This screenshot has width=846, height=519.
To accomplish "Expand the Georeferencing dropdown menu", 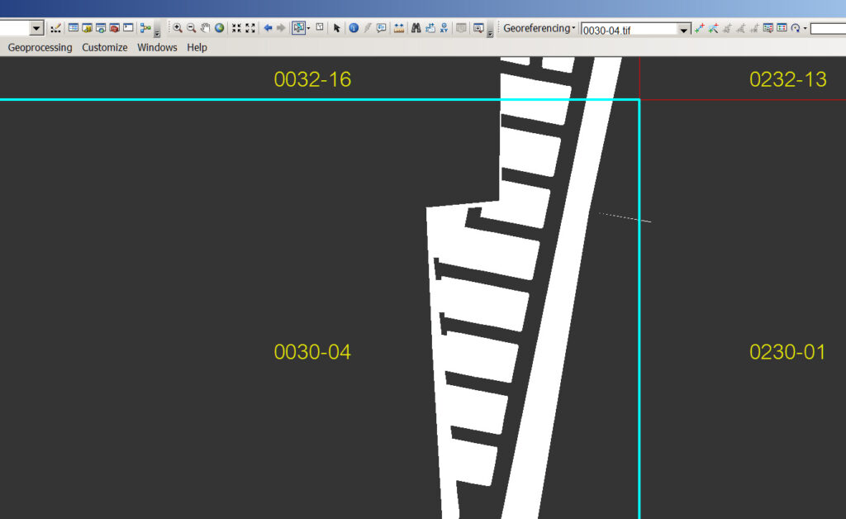I will (539, 28).
